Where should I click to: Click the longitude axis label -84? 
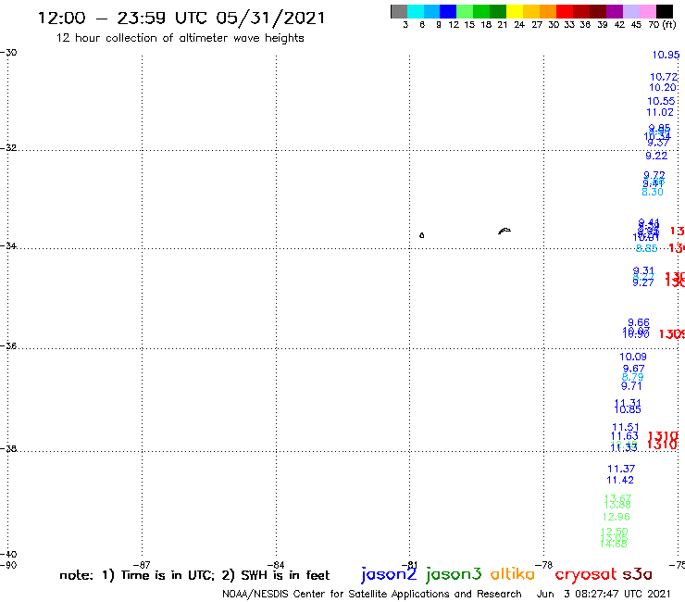coord(276,565)
